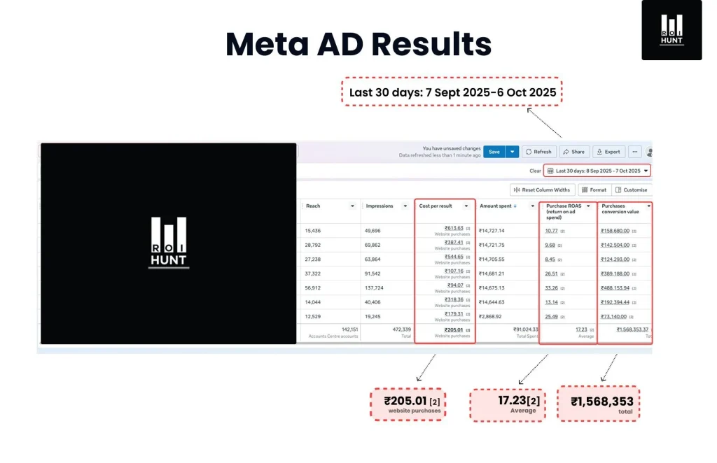
Task: Click the Customise columns button
Action: tap(631, 190)
